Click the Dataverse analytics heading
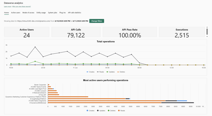212x116 pixels. coord(13,3)
